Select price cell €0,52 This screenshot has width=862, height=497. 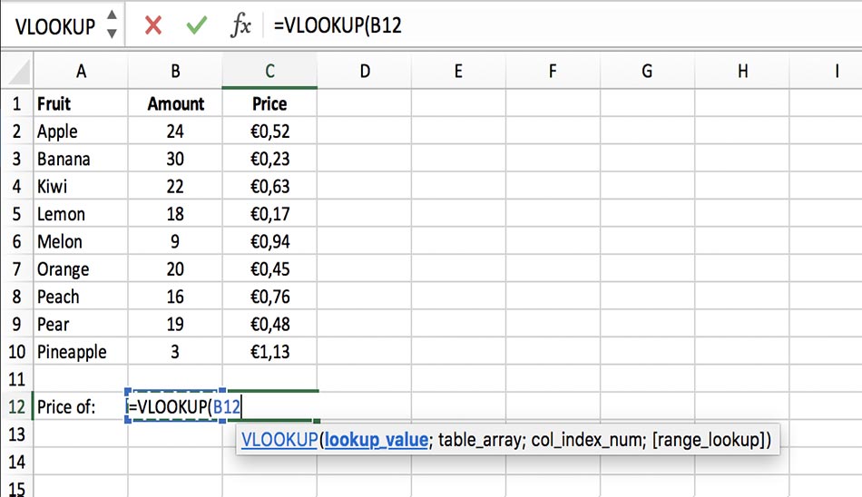coord(269,131)
